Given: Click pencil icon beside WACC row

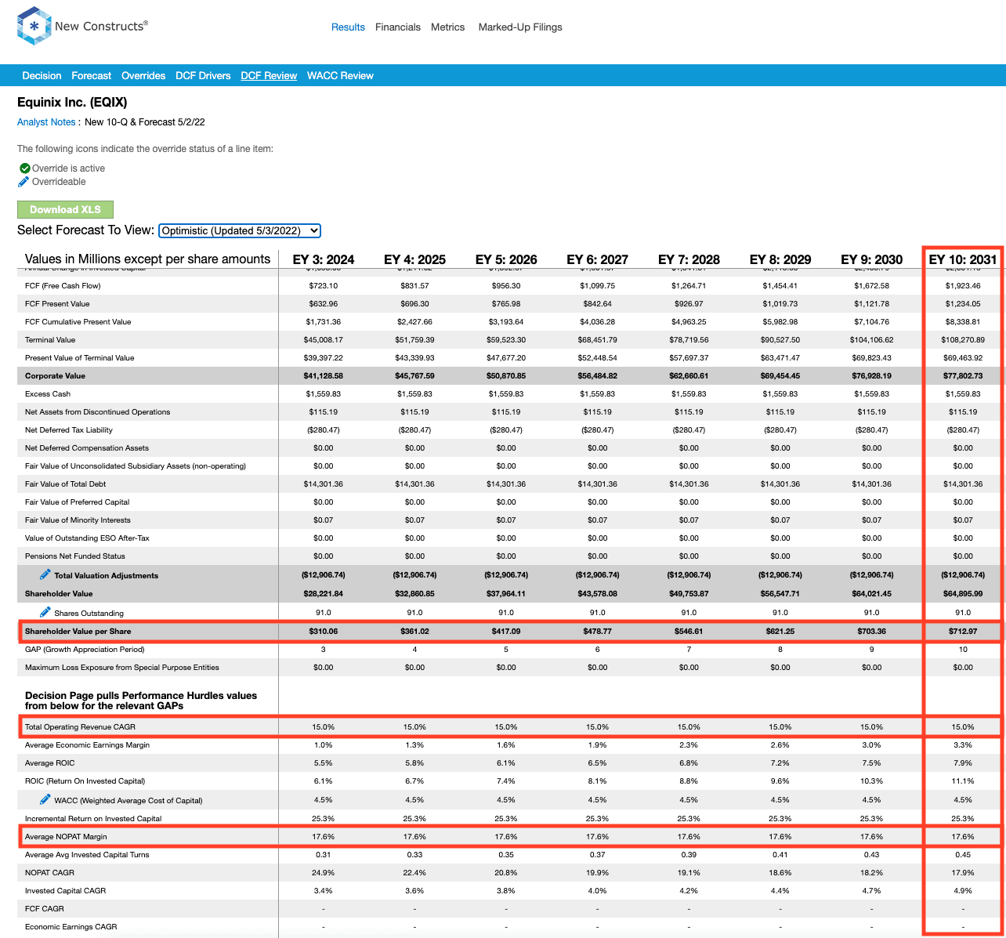Looking at the screenshot, I should [45, 799].
